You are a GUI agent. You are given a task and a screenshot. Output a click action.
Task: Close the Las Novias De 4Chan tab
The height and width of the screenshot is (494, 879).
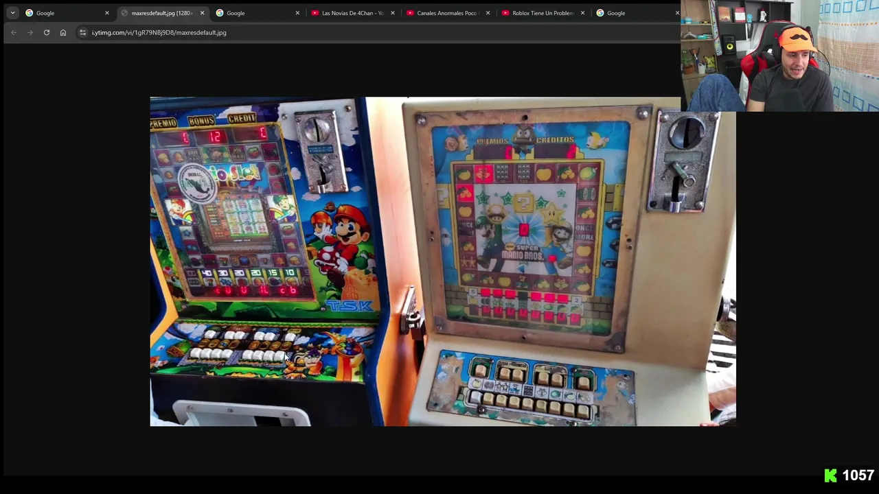click(x=393, y=13)
